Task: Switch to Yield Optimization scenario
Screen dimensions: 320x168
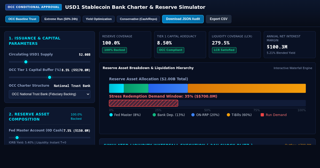Action: (99, 19)
